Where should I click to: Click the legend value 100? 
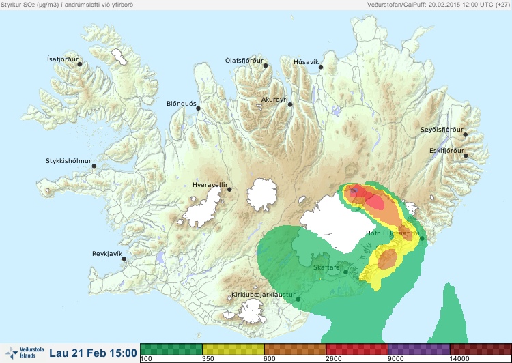(x=146, y=359)
